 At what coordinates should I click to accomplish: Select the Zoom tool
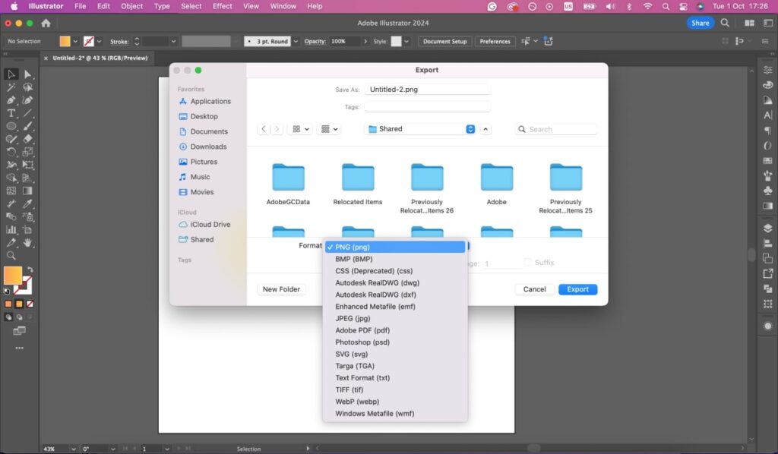pos(11,256)
